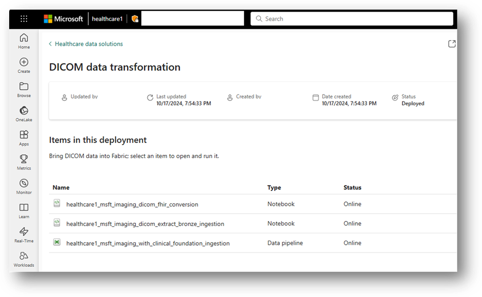Click the Last updated timestamp value
Screen dimensions: 482x297
(x=183, y=104)
